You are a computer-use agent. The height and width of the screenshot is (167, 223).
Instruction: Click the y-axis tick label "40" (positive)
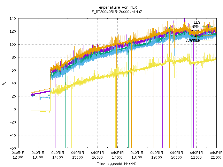pyautogui.click(x=14, y=83)
